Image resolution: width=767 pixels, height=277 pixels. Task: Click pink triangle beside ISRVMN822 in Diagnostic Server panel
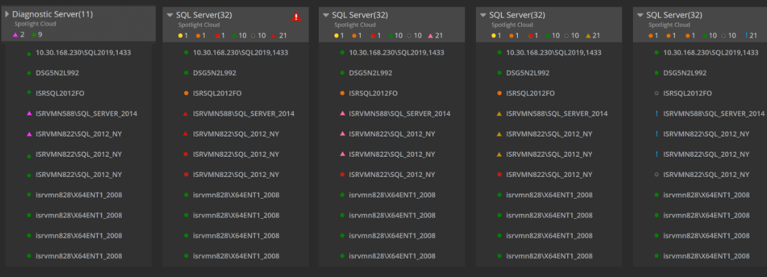[29, 134]
